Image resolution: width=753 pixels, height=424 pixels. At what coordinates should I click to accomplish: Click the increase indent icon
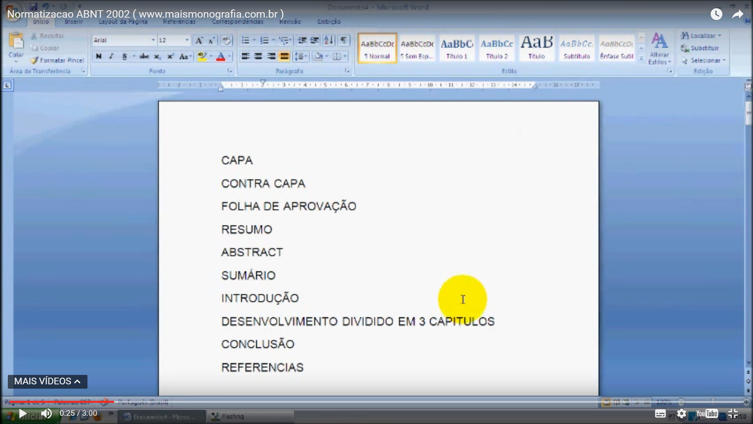315,40
